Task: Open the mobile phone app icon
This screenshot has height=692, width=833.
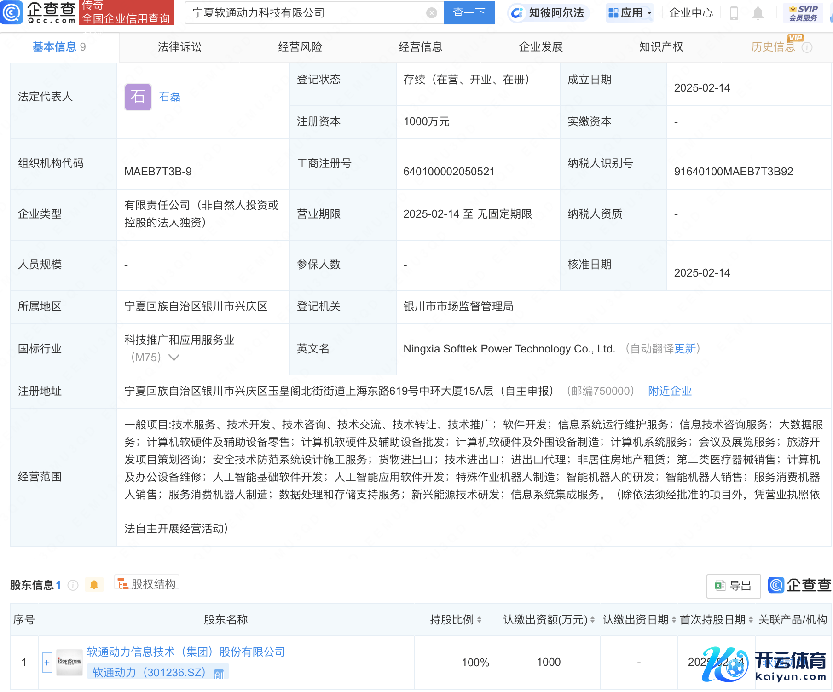Action: point(734,13)
